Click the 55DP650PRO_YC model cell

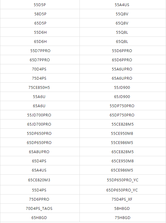pos(122,180)
